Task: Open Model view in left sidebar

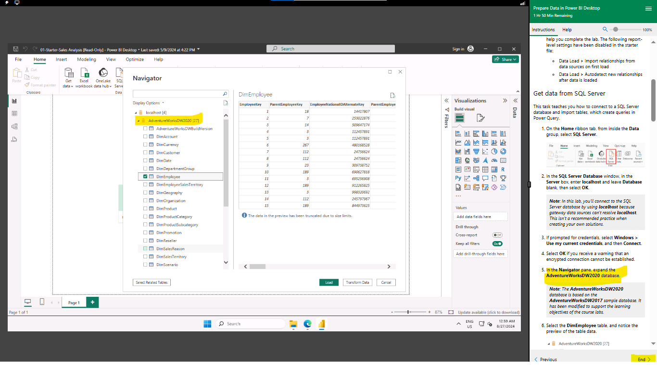Action: (14, 126)
